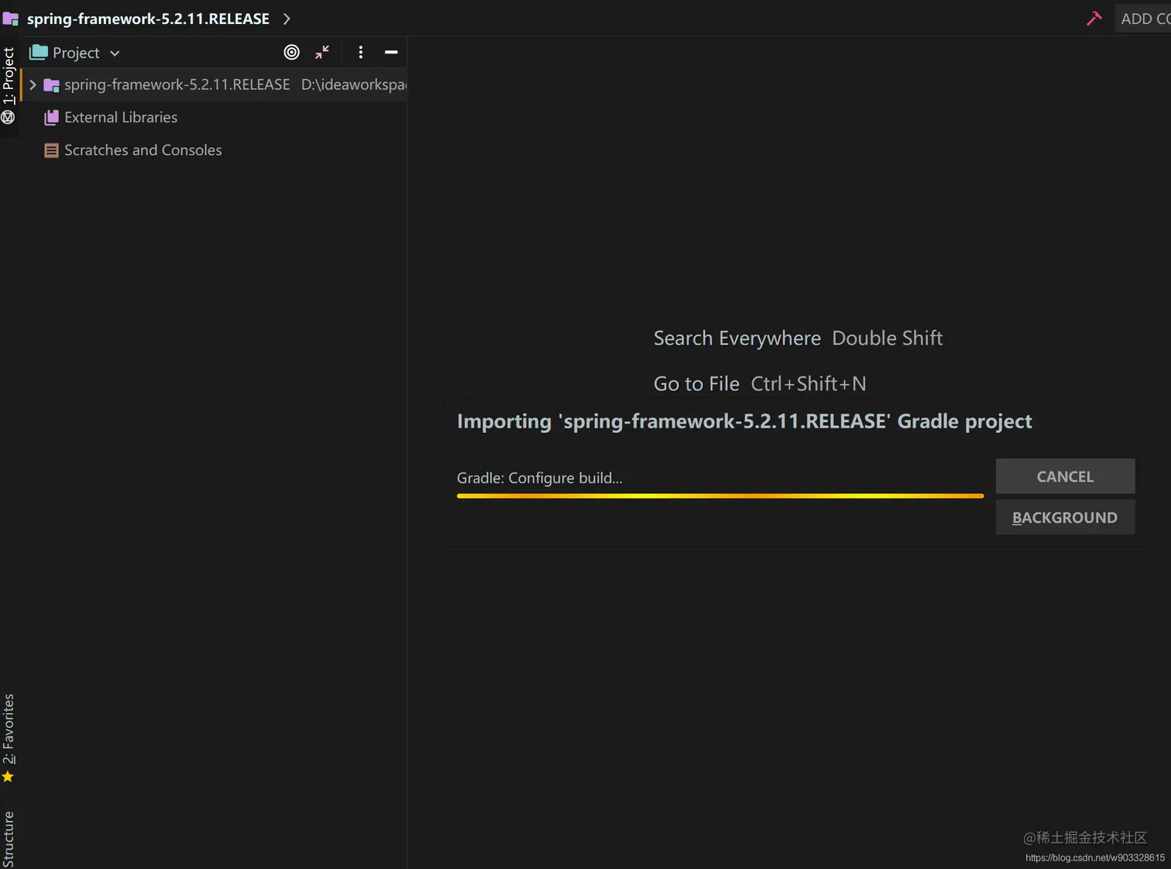Click the build hammer icon
Viewport: 1171px width, 869px height.
point(1094,18)
